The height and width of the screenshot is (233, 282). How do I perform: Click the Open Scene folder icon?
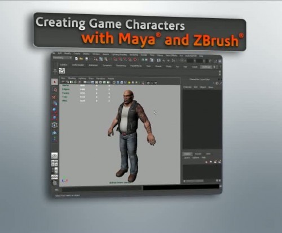pos(81,59)
